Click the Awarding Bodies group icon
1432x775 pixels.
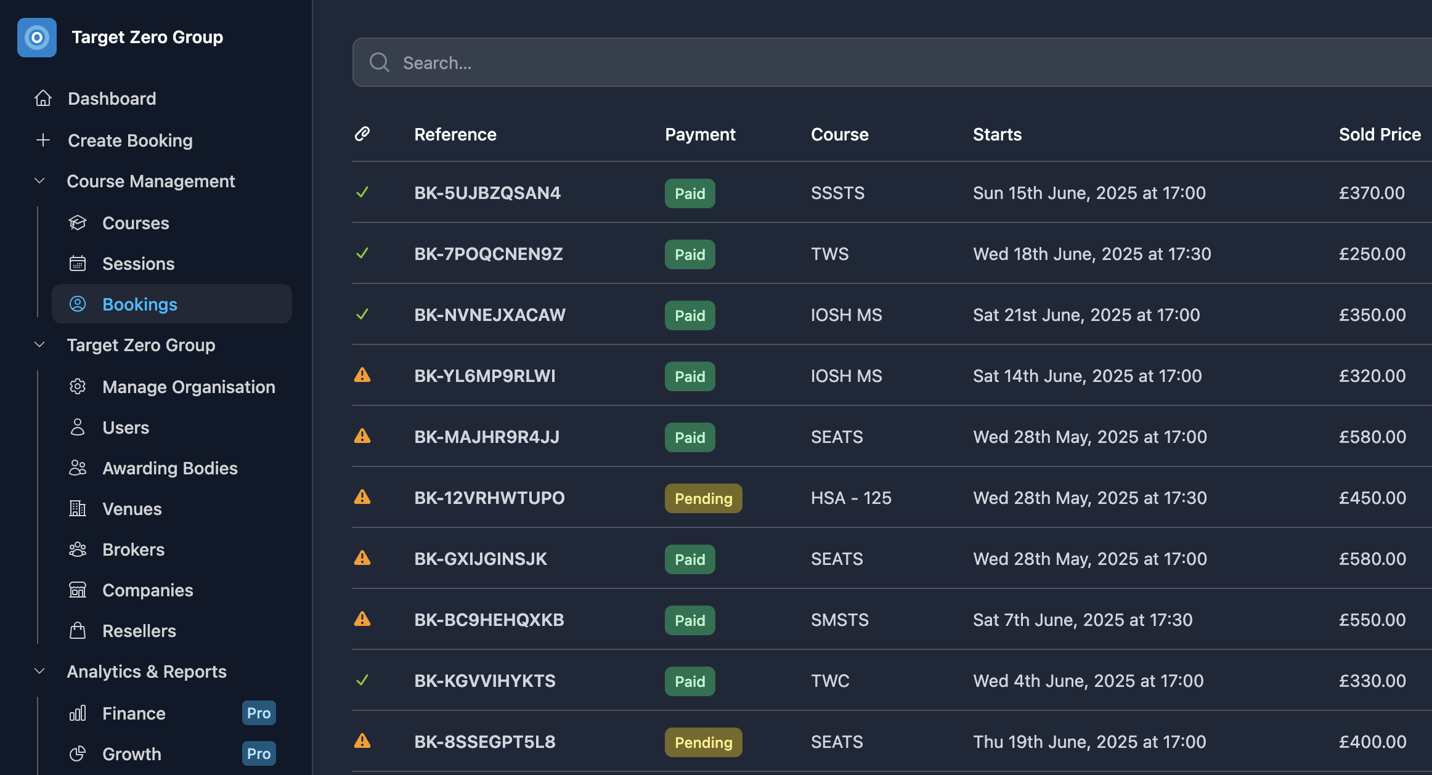click(x=78, y=468)
